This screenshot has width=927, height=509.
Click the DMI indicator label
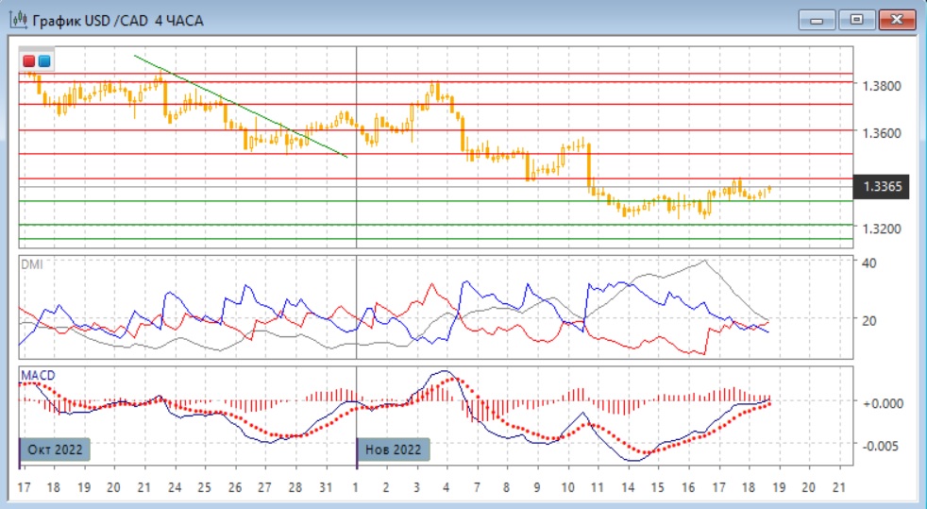coord(32,264)
